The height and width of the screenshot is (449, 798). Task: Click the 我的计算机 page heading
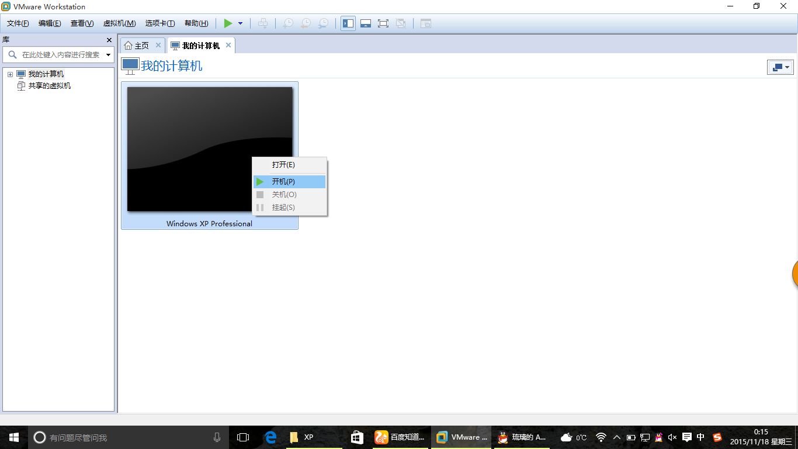pyautogui.click(x=172, y=66)
